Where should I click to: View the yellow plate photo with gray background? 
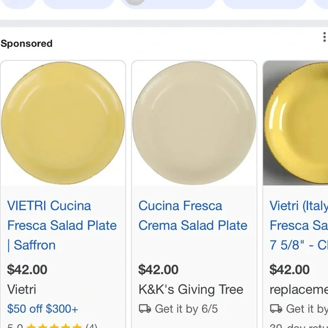click(x=296, y=123)
